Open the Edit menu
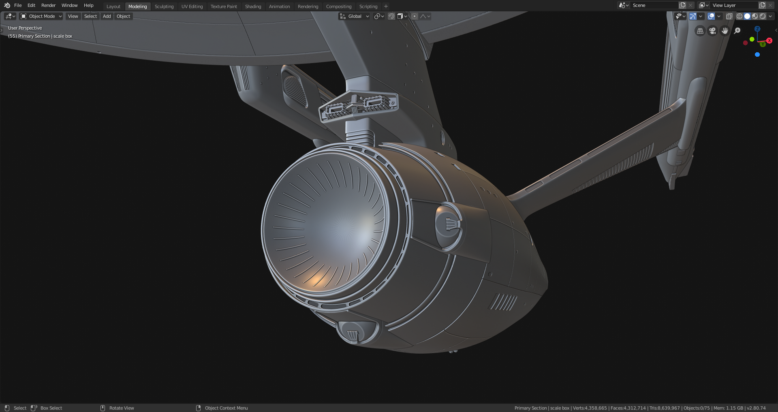This screenshot has height=412, width=778. pyautogui.click(x=31, y=5)
